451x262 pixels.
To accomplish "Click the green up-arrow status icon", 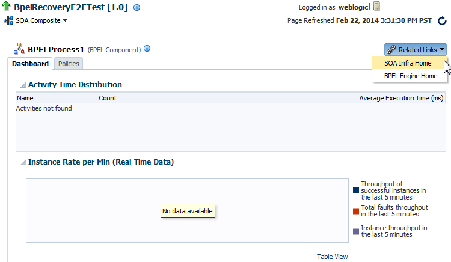I will point(6,6).
